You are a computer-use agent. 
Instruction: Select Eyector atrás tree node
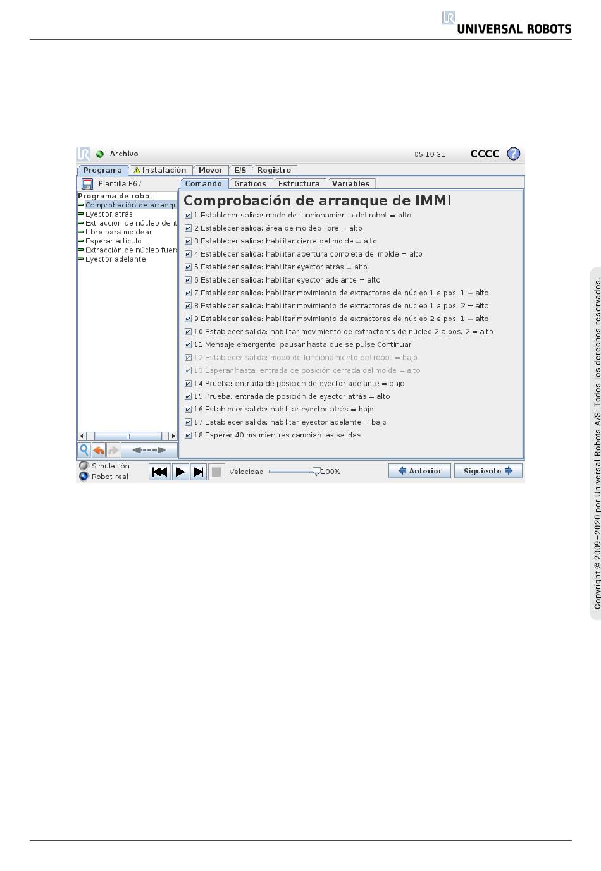point(109,214)
